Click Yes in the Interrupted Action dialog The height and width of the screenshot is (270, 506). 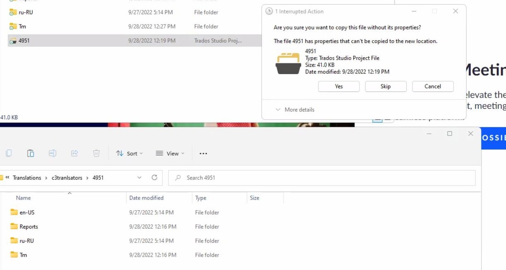pos(339,87)
